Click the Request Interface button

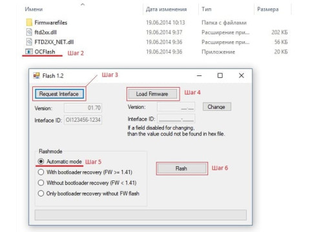click(59, 94)
